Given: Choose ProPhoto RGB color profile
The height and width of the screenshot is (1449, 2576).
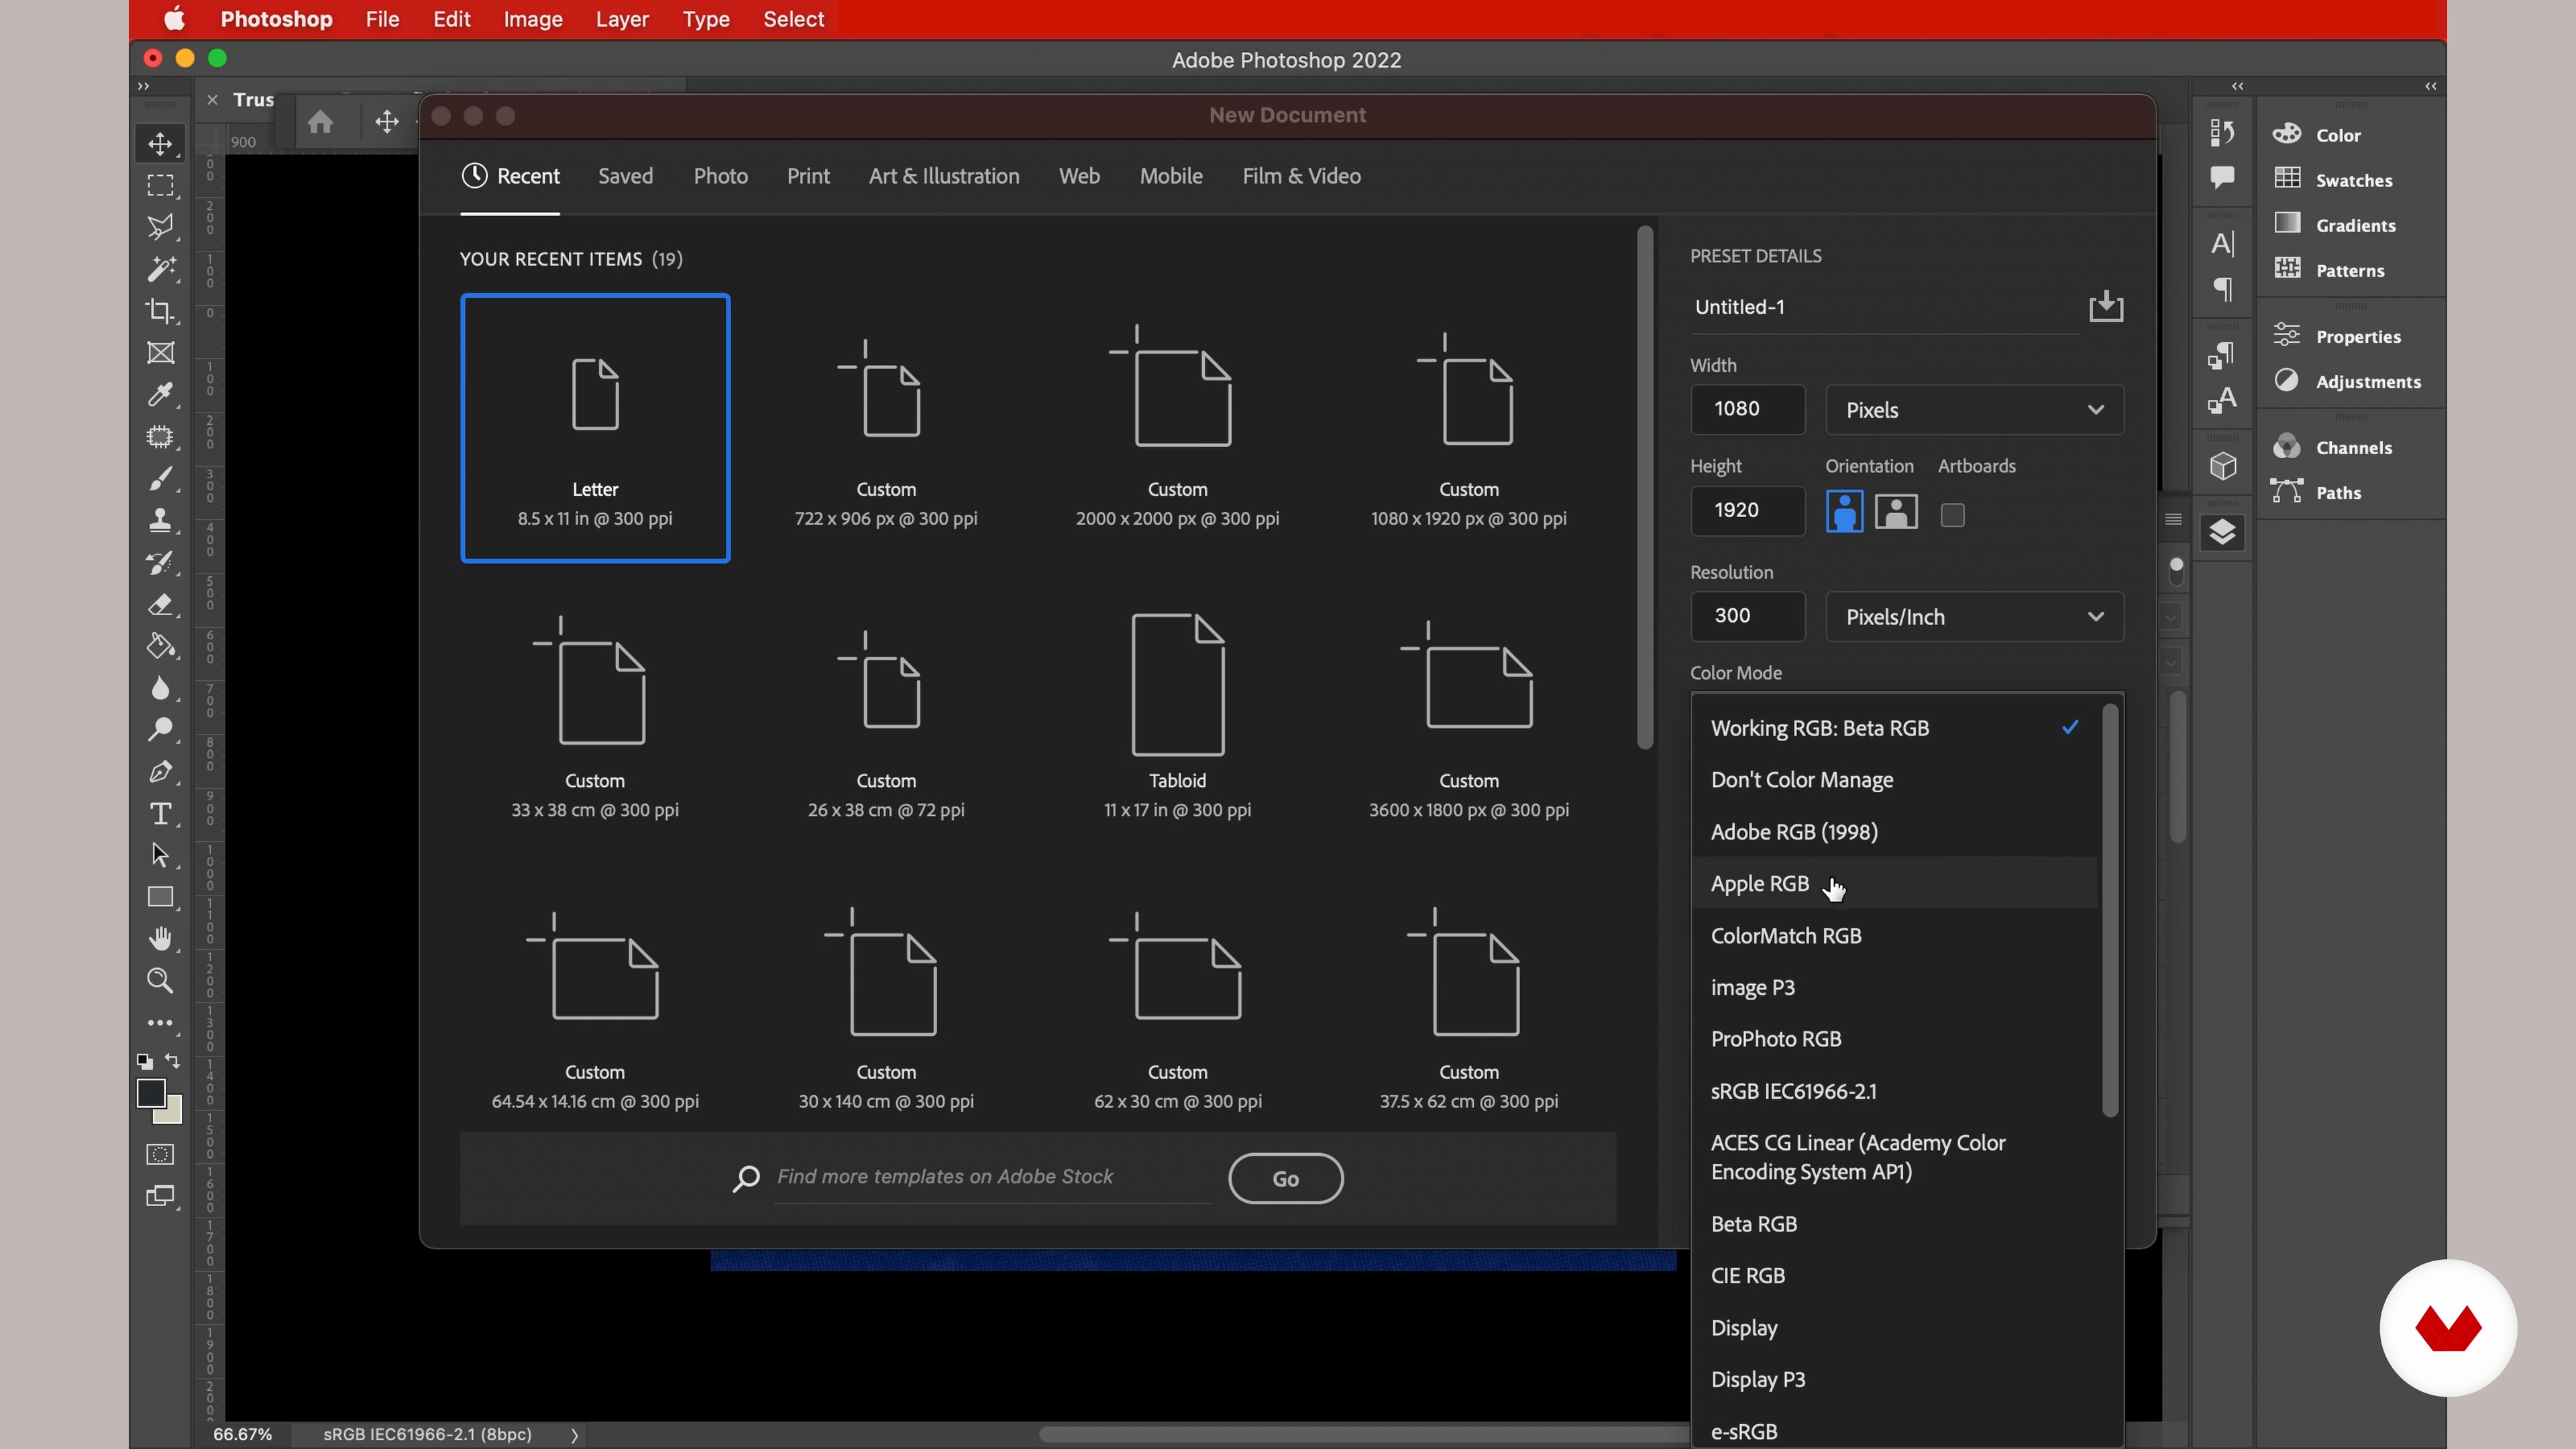Looking at the screenshot, I should click(x=1894, y=1039).
